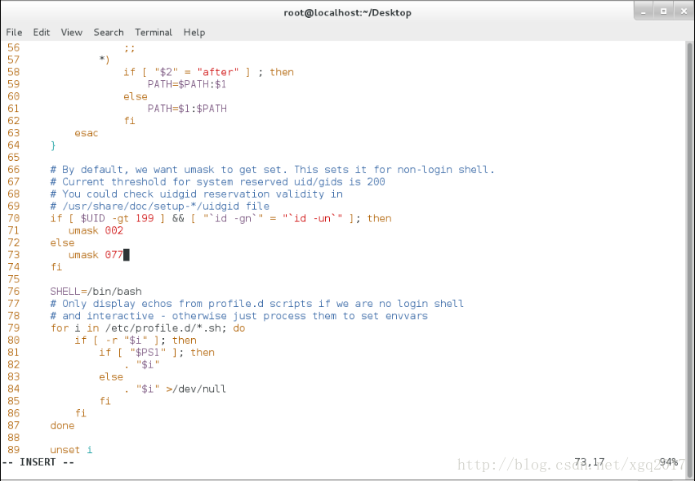Click the line '. "$i"' on line 82
This screenshot has width=695, height=481.
[x=141, y=364]
